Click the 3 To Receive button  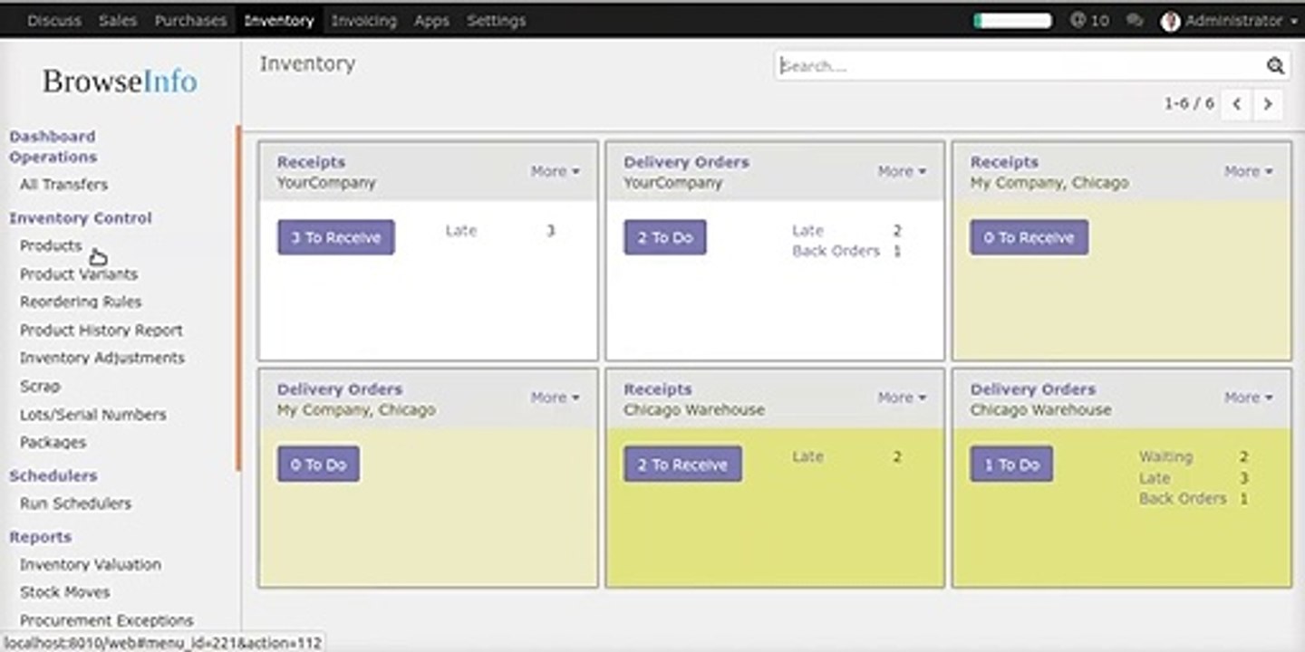(x=336, y=237)
